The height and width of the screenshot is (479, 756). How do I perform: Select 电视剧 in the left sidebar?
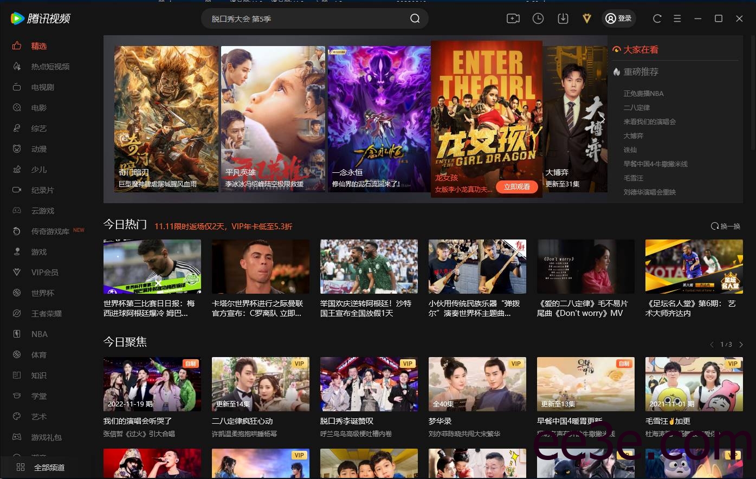coord(42,87)
